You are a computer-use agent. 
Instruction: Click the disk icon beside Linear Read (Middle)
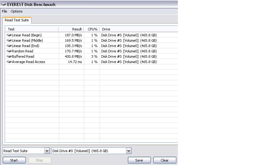coord(9,40)
